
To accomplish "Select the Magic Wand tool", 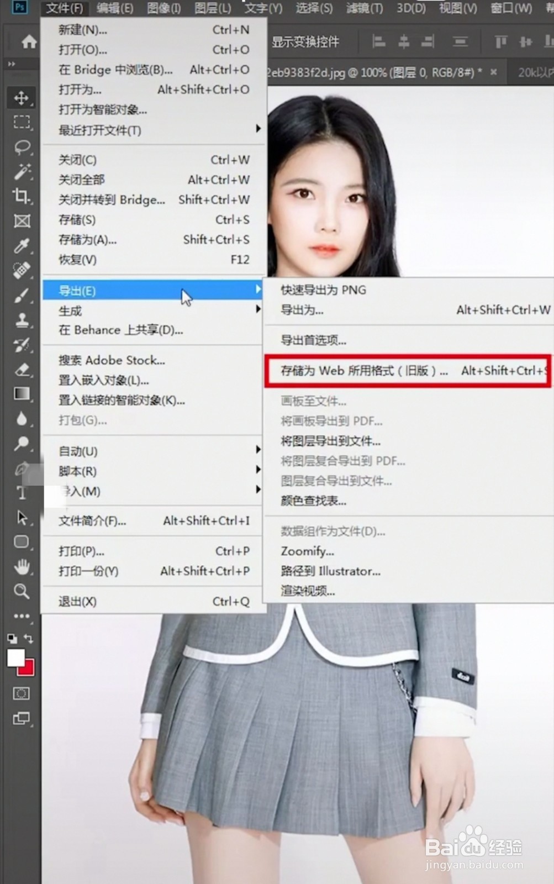I will [x=22, y=172].
